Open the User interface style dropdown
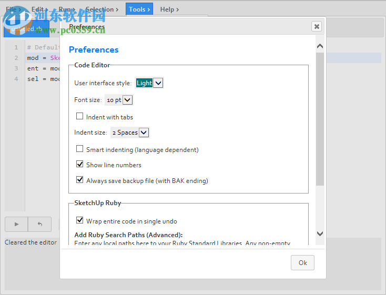Image resolution: width=386 pixels, height=295 pixels. [x=149, y=83]
